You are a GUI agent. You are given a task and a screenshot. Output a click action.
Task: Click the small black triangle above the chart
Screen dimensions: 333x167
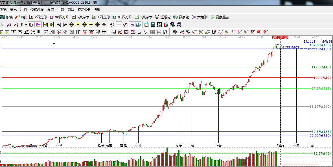[54, 44]
